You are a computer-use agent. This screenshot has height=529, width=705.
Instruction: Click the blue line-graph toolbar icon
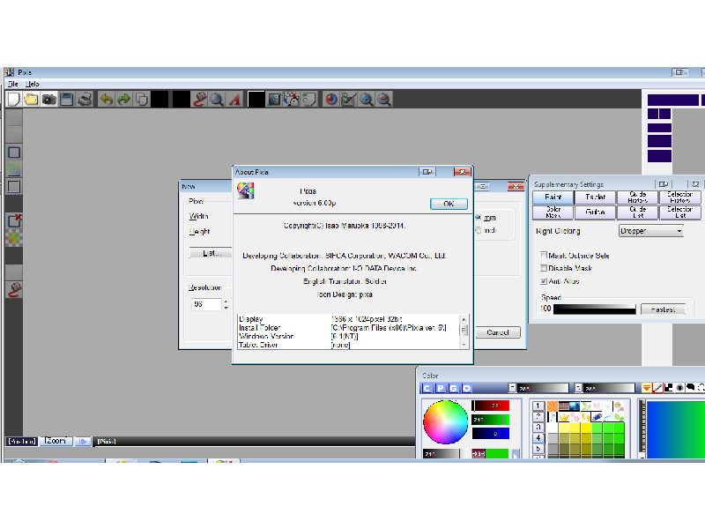(274, 100)
